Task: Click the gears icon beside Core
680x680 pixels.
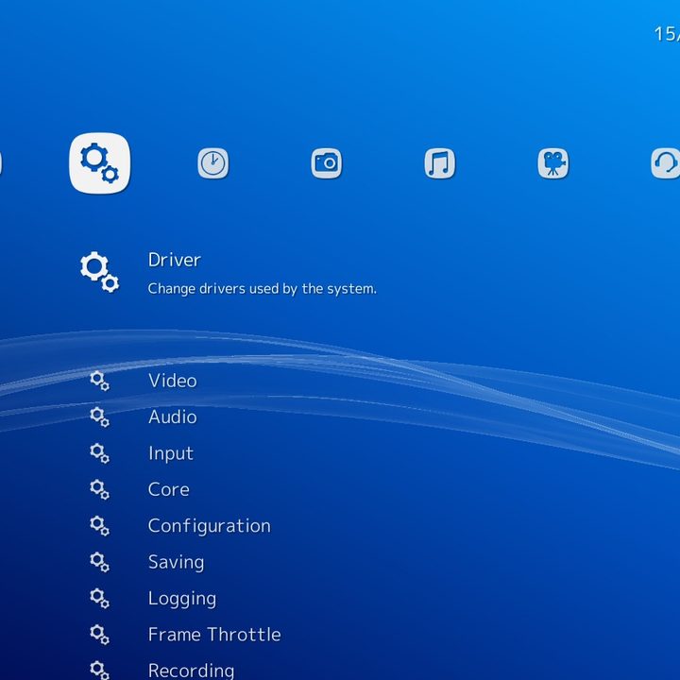Action: point(100,490)
